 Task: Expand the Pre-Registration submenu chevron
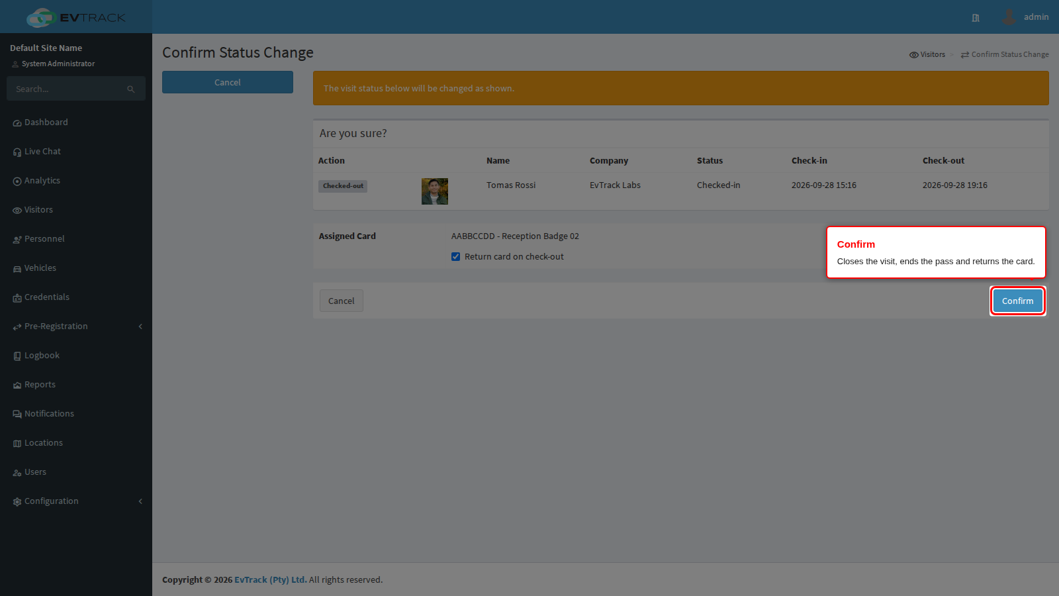[x=140, y=326]
